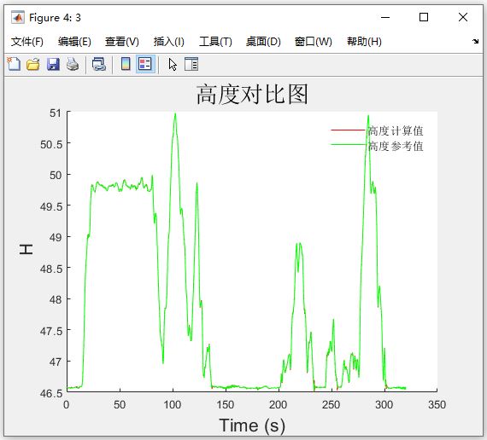Image resolution: width=487 pixels, height=440 pixels.
Task: Click the green line sample in legend
Action: 349,145
